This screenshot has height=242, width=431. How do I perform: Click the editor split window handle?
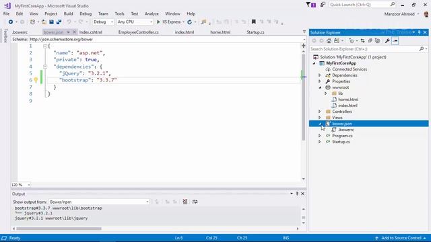(x=304, y=46)
